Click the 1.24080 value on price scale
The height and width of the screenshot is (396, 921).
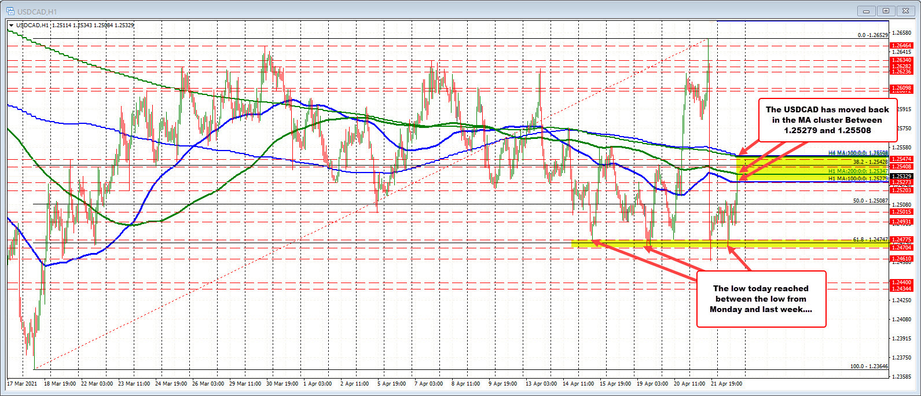tap(902, 319)
